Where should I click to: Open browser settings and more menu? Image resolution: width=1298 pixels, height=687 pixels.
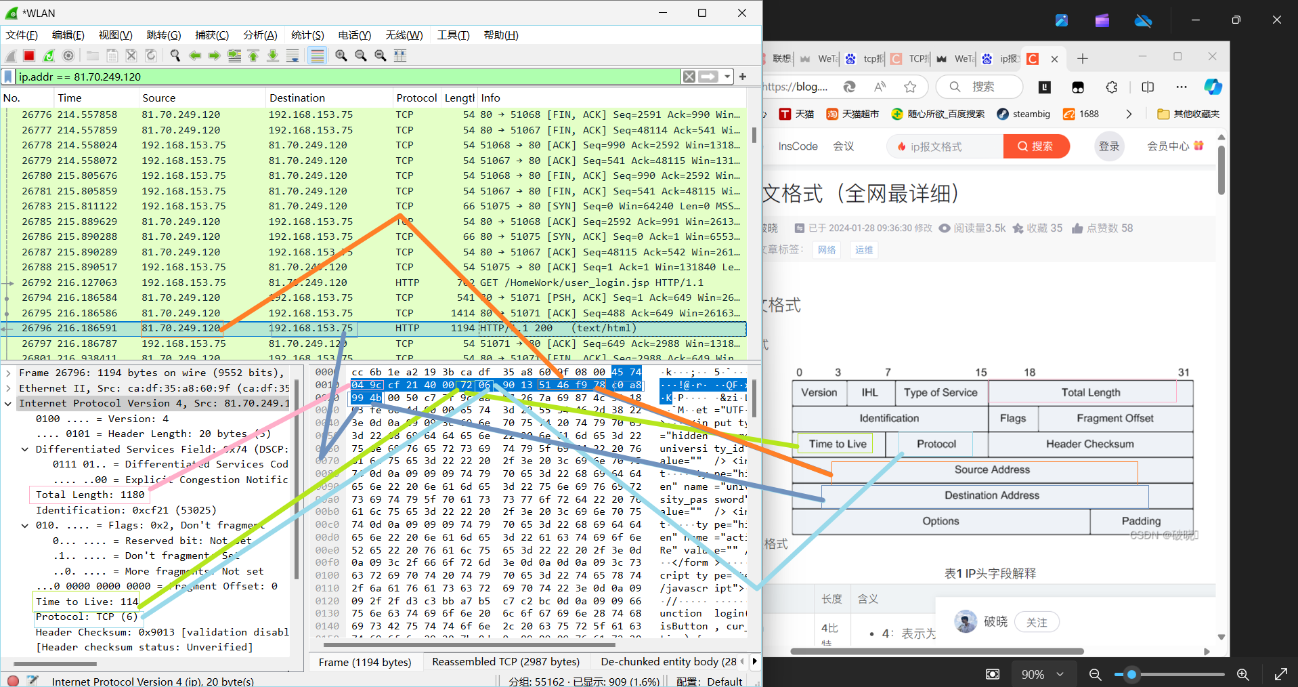pos(1182,87)
